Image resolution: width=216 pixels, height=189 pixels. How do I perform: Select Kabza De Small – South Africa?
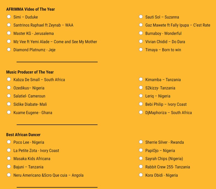click(9, 79)
